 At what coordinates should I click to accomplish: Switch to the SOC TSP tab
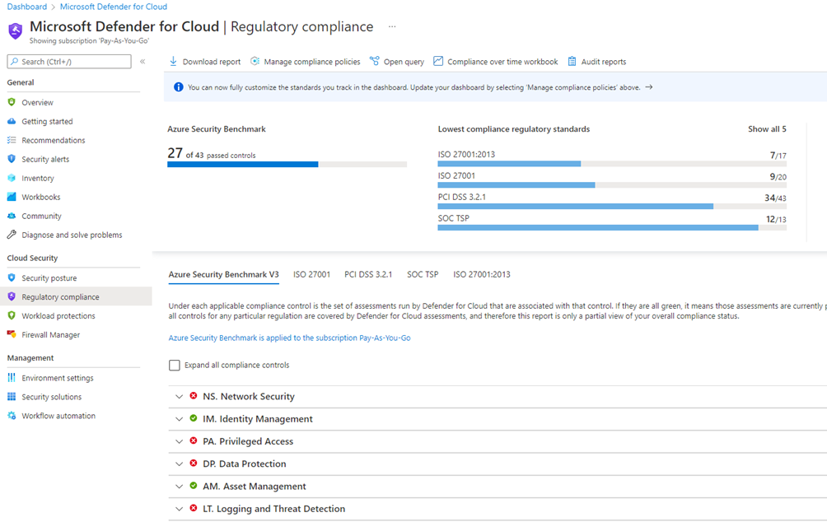tap(423, 274)
